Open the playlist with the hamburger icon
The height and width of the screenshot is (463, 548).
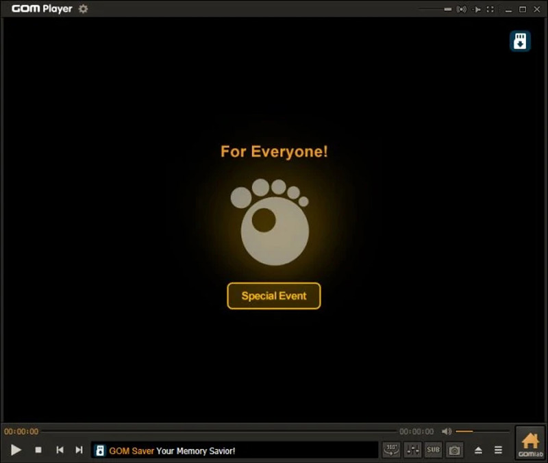pos(498,450)
